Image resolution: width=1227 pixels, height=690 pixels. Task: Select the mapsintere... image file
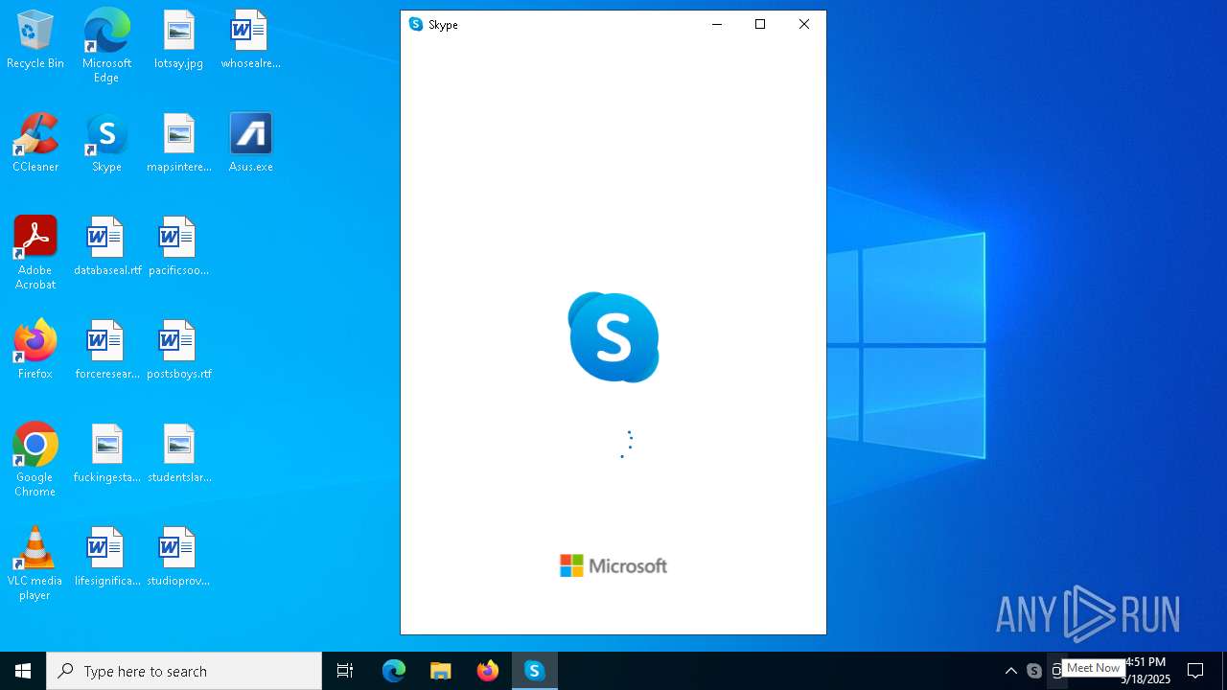click(178, 144)
